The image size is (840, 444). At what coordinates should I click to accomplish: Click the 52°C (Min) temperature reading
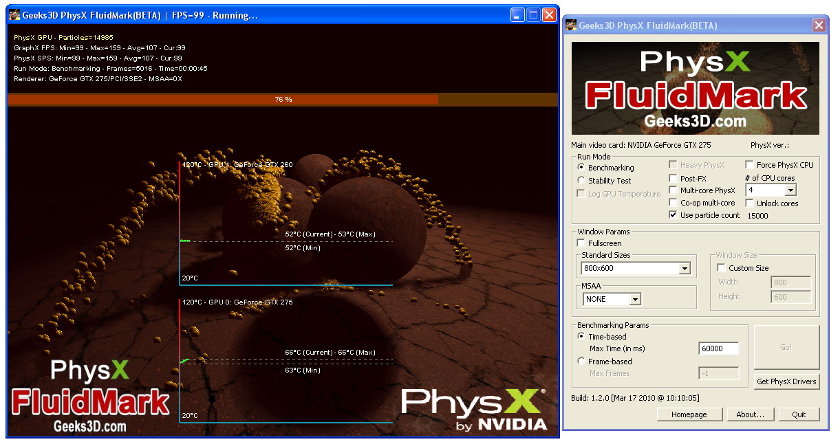(x=303, y=248)
